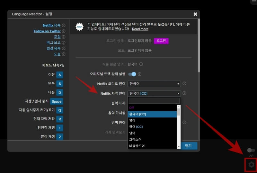
Task: Click info icon beside 버그 보고
Action: point(64,43)
